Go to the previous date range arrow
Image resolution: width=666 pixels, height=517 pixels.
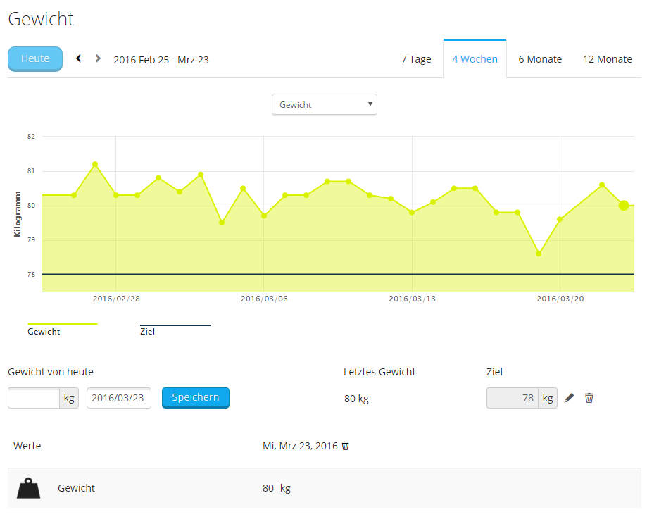tap(79, 58)
